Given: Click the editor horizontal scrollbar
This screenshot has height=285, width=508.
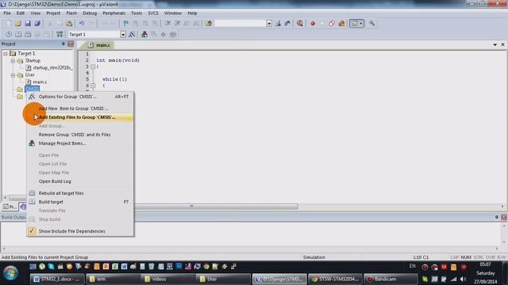Looking at the screenshot, I should [216, 206].
